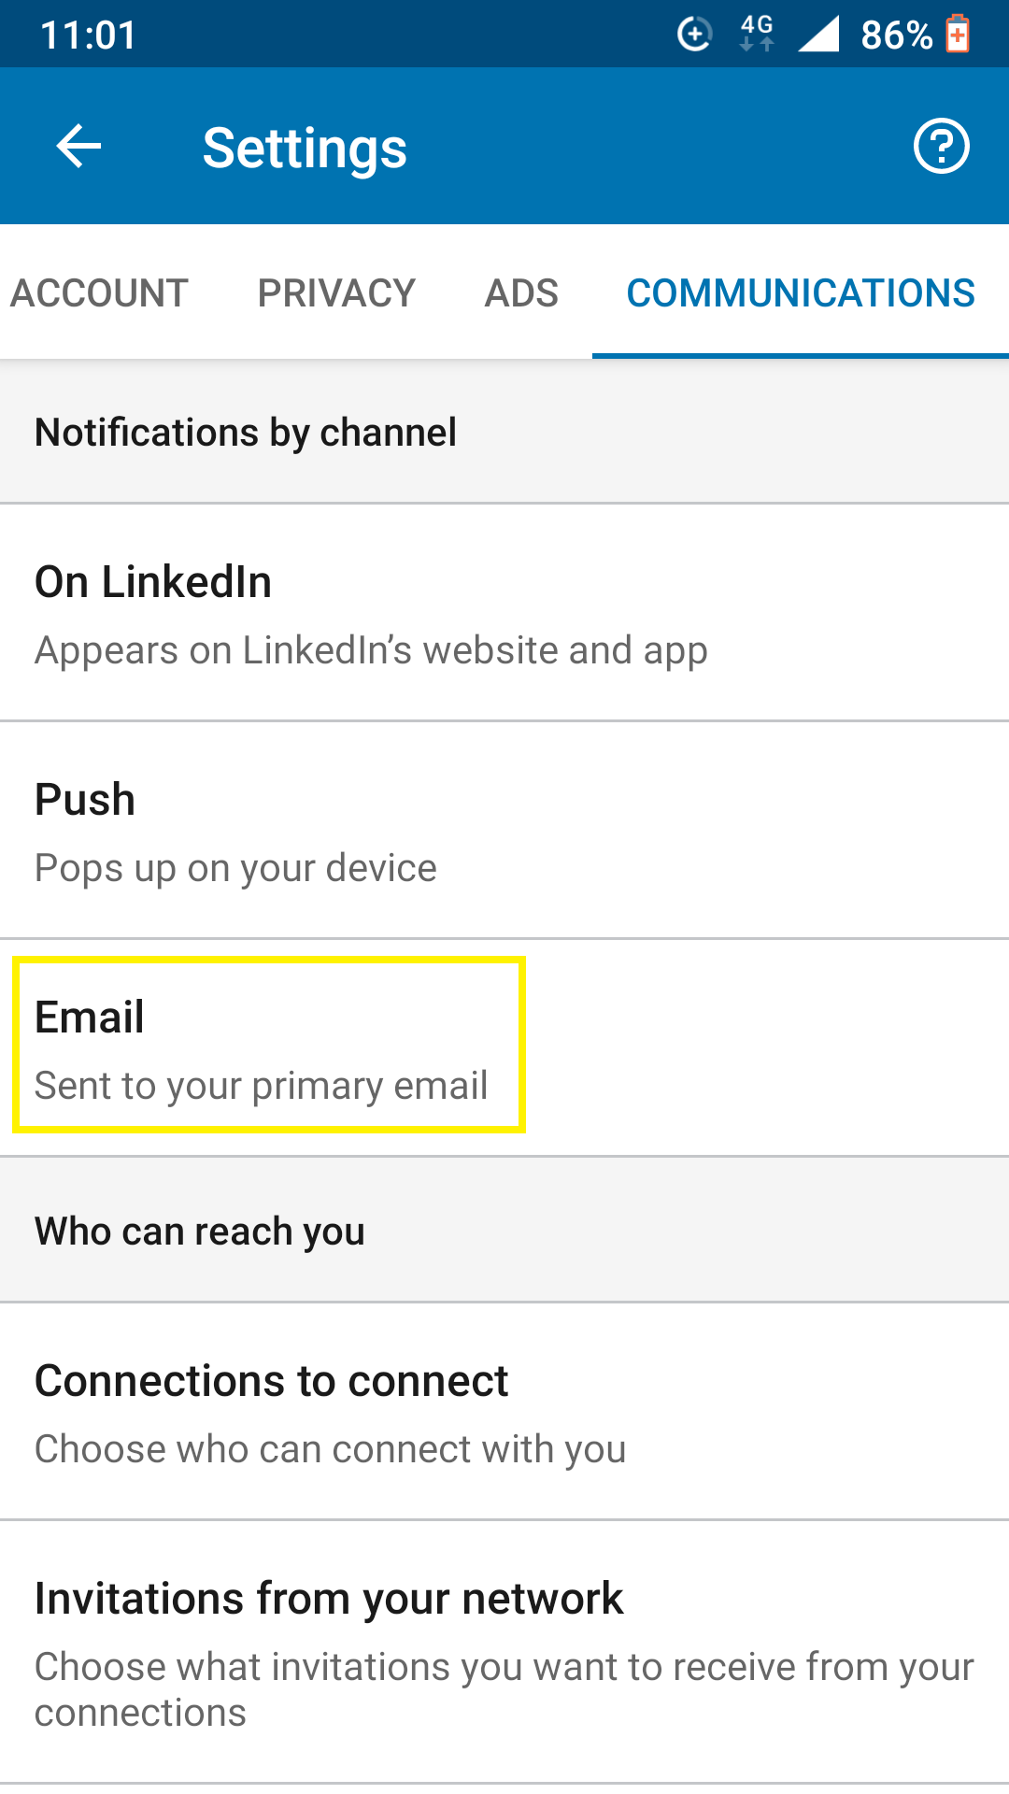Tap the back arrow icon
Image resolution: width=1009 pixels, height=1794 pixels.
pos(78,147)
